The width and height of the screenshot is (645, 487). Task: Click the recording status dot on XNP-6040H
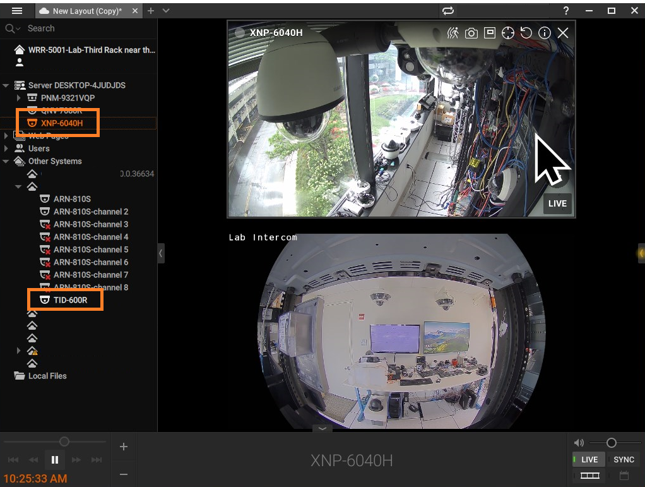click(x=240, y=33)
